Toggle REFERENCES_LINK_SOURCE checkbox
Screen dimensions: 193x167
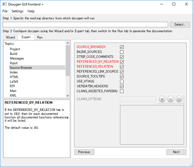pos(122,71)
